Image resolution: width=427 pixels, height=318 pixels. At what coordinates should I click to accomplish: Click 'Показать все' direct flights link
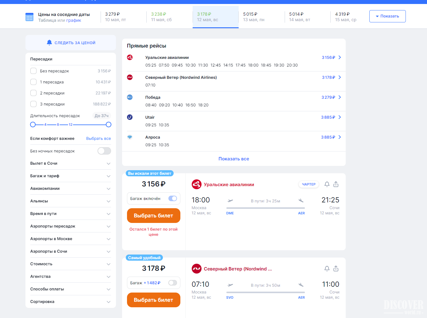233,159
